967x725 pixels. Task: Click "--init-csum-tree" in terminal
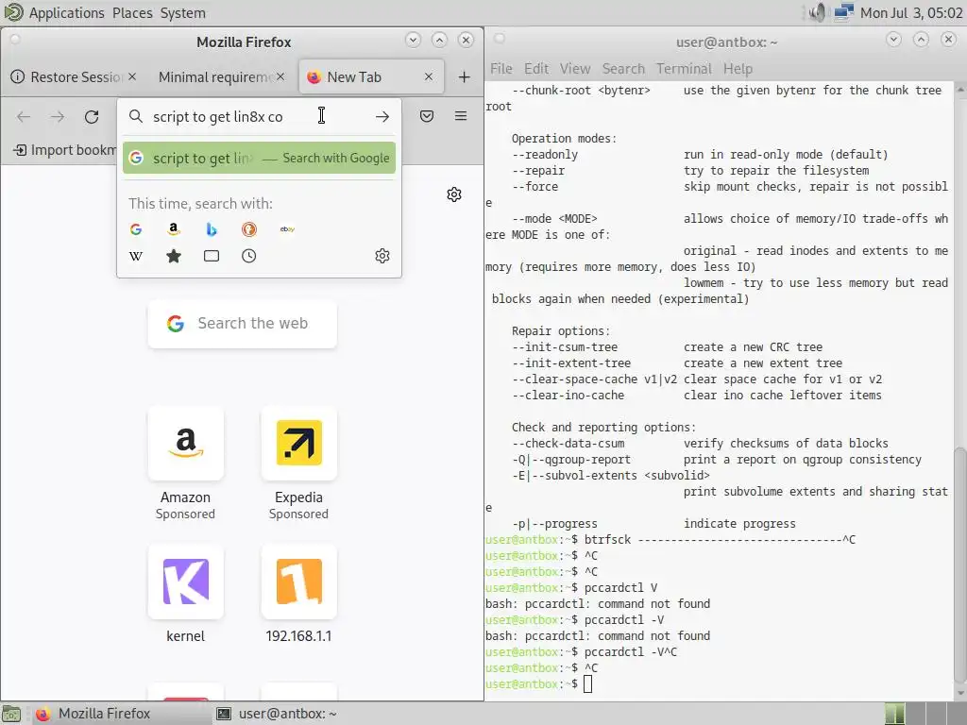point(565,347)
